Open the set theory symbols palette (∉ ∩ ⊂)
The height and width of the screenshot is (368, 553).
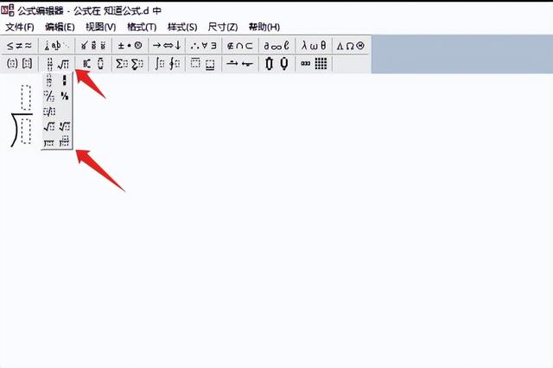coord(240,45)
